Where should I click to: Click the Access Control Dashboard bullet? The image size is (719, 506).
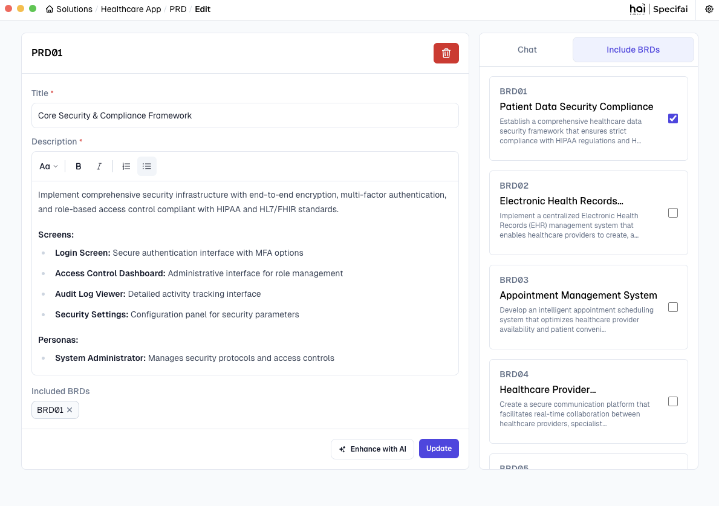pos(199,274)
